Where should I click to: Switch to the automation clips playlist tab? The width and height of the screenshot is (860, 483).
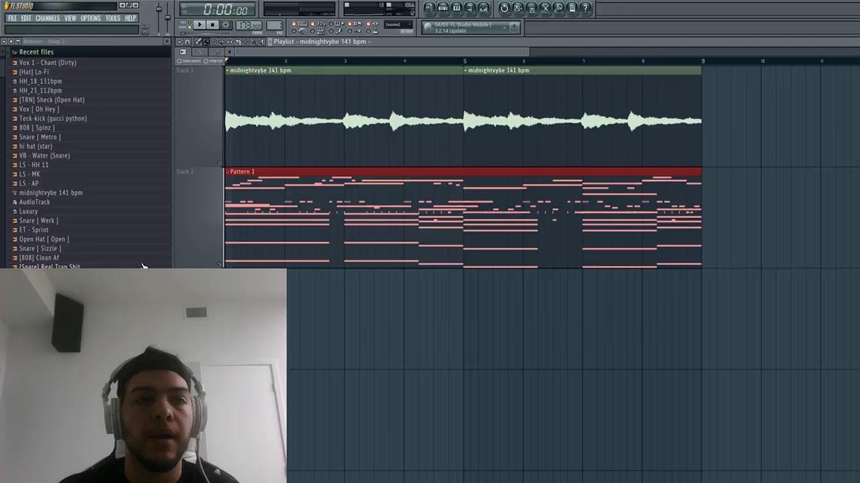[x=200, y=52]
